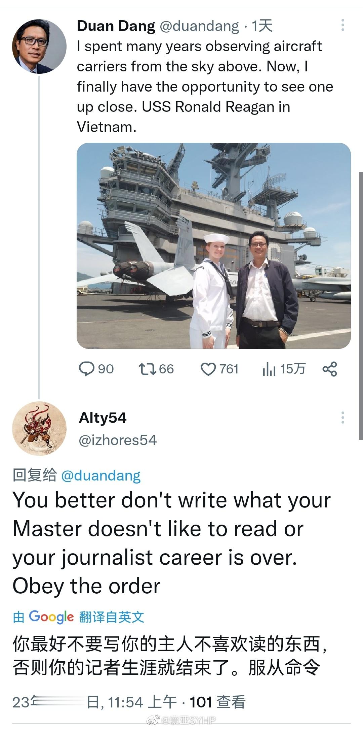Open Duan Dang's profile picture
Viewport: 363px width, 729px height.
click(39, 46)
